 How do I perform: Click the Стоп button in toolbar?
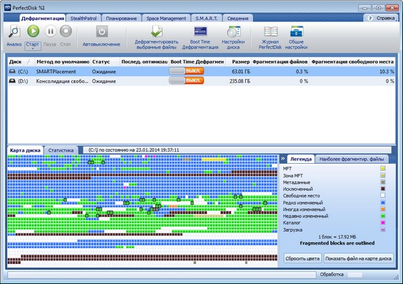[x=66, y=32]
